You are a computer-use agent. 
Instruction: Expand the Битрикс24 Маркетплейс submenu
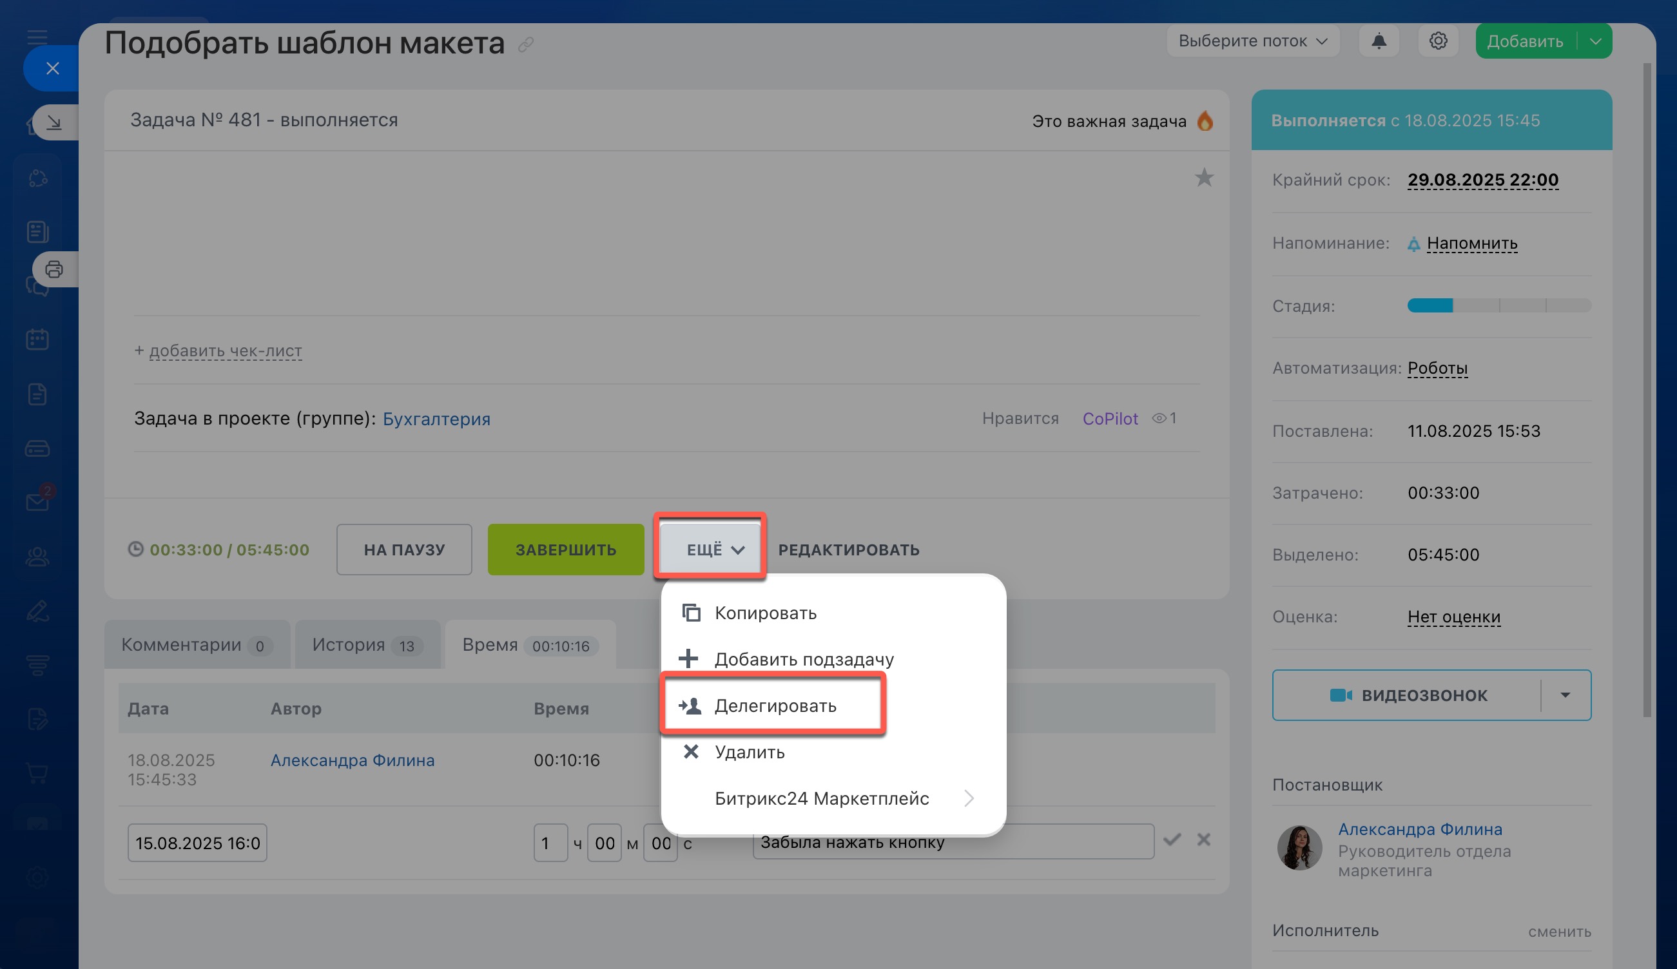point(833,798)
